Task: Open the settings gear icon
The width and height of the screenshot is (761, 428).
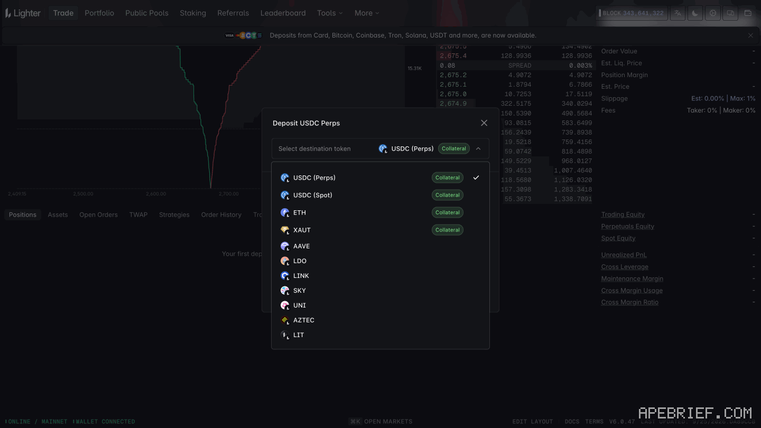Action: (x=713, y=13)
